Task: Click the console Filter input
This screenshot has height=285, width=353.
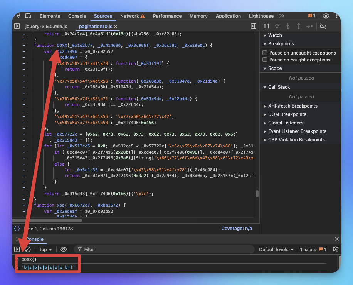Action: coord(164,249)
